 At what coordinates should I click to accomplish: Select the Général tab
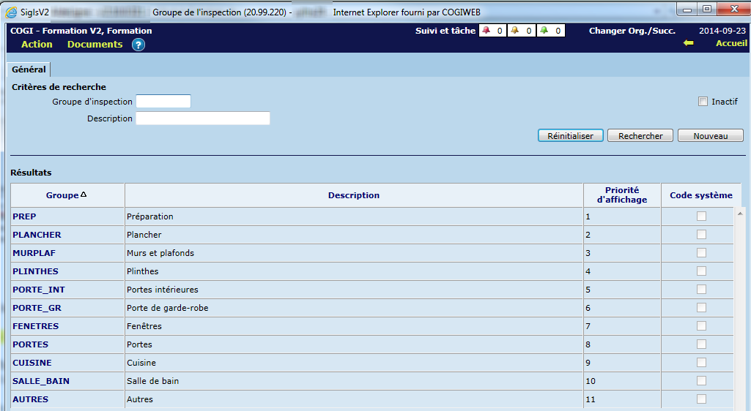click(29, 70)
